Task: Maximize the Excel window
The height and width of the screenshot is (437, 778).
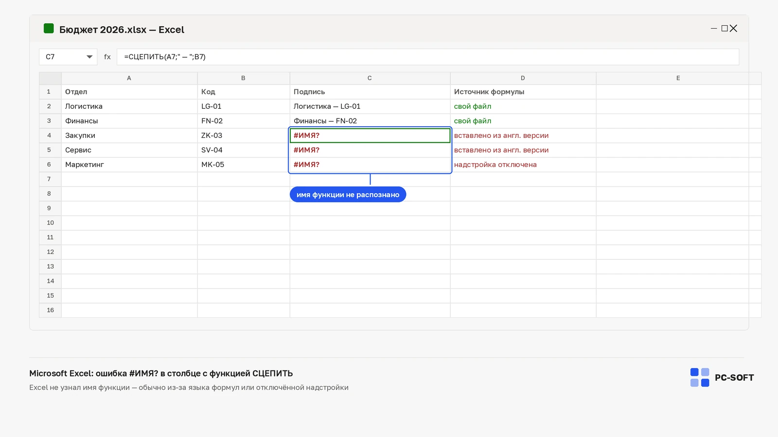Action: pyautogui.click(x=725, y=29)
